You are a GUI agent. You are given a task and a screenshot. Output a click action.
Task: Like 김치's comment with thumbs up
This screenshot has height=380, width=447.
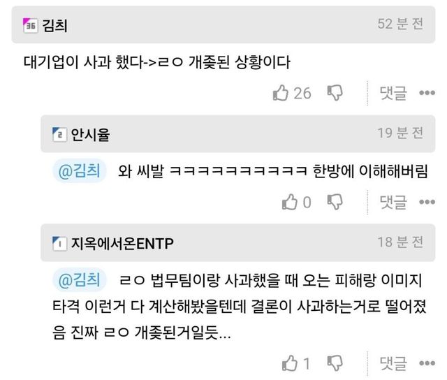click(281, 93)
